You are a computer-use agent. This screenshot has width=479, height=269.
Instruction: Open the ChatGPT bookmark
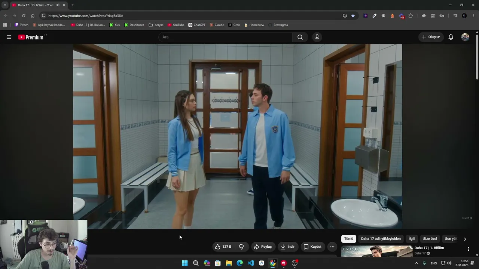[x=197, y=25]
